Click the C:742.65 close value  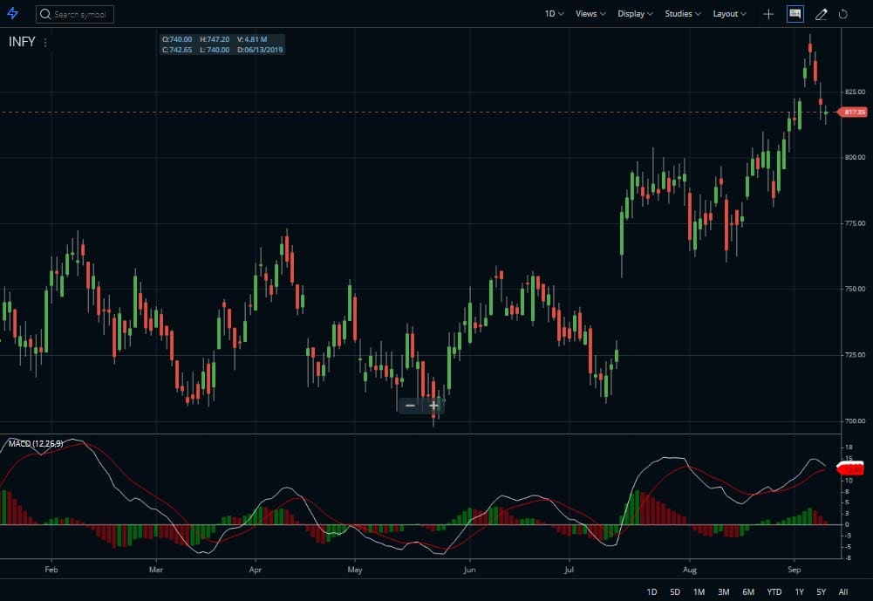tap(176, 50)
